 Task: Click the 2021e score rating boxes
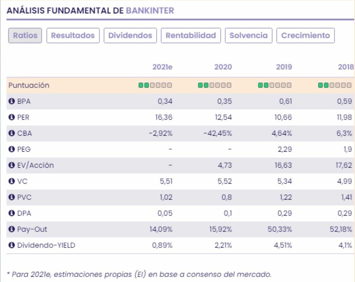coord(155,85)
